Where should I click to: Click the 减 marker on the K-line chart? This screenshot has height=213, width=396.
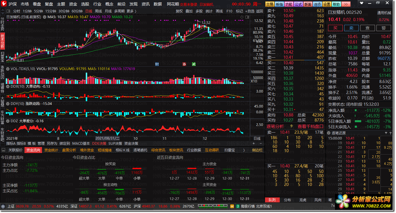[x=194, y=64]
